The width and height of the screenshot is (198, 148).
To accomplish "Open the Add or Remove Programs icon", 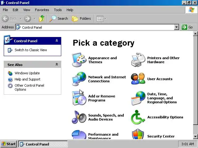I will coord(79,98).
